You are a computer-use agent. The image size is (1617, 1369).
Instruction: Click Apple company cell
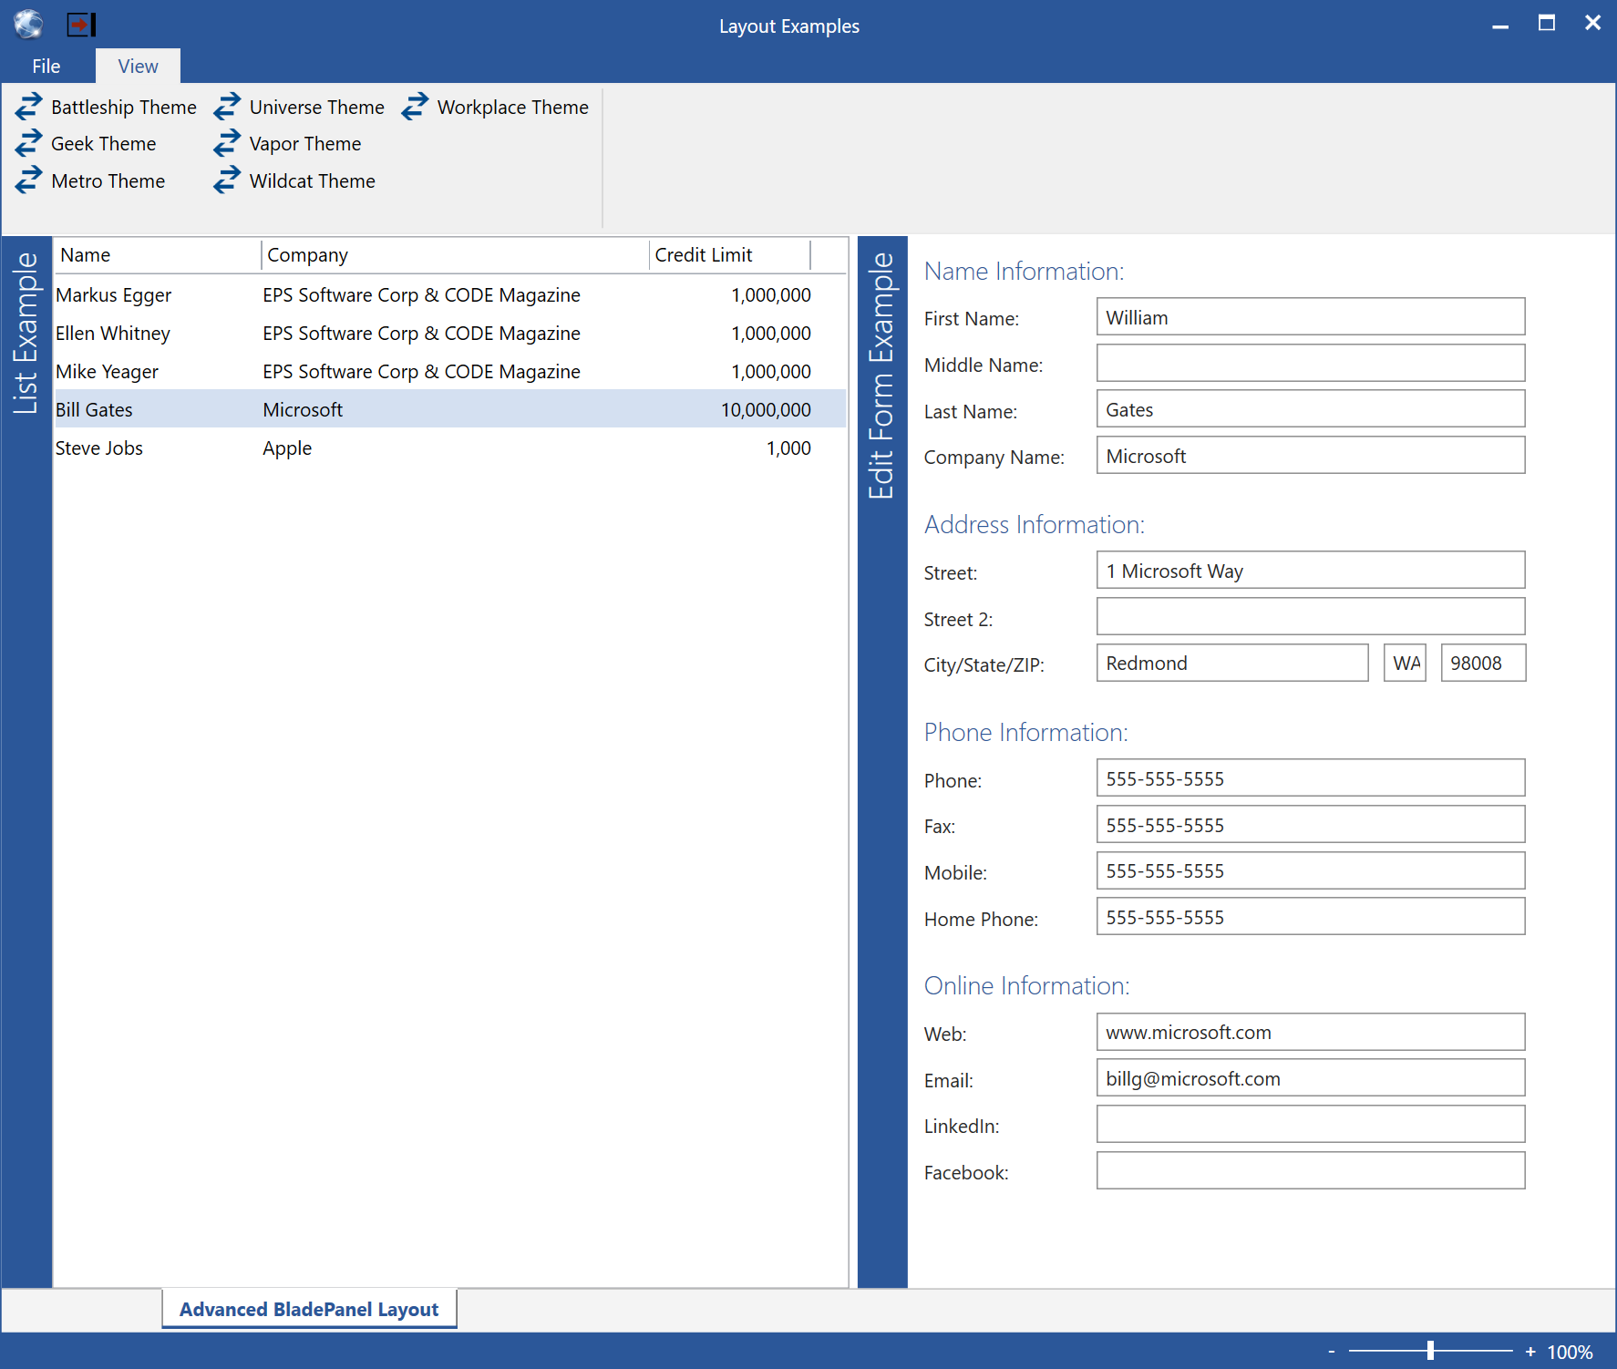287,448
